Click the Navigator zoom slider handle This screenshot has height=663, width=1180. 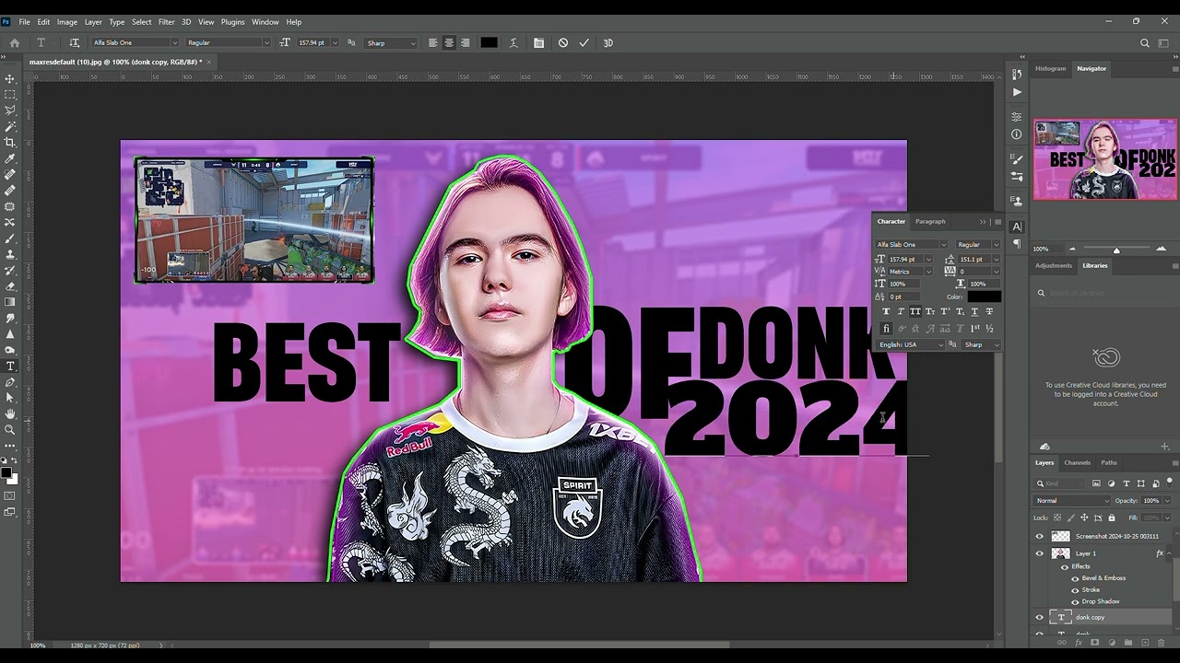tap(1116, 250)
